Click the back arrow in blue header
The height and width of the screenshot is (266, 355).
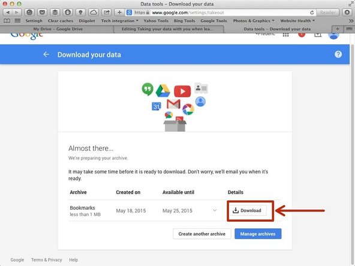click(x=46, y=55)
